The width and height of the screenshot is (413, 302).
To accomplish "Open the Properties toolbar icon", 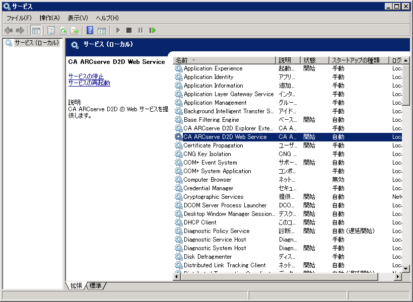I will (51, 30).
